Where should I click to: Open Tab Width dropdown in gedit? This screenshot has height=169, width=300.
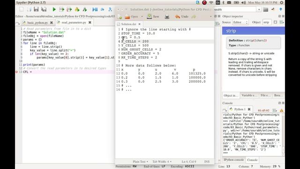coord(162,161)
